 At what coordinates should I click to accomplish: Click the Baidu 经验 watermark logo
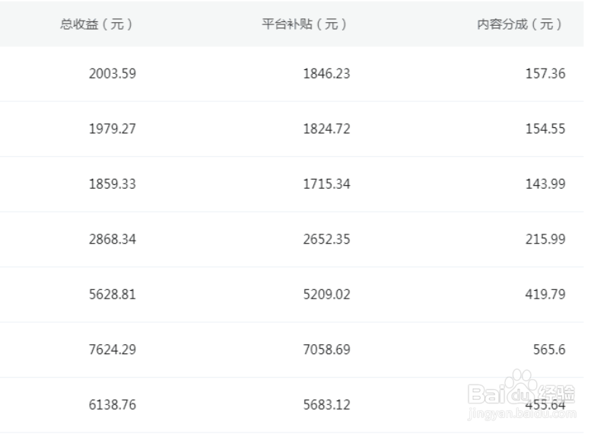pos(523,391)
